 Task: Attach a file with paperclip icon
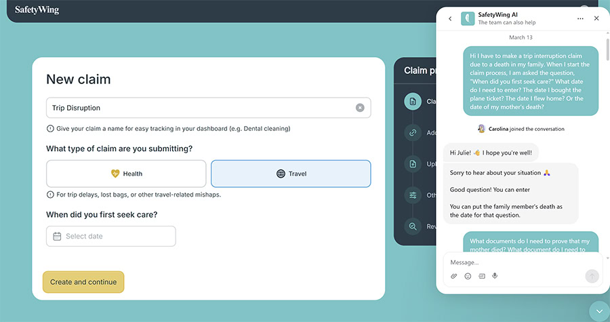click(x=453, y=276)
